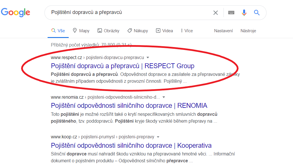Open the on-screen keyboard icon

[231, 13]
